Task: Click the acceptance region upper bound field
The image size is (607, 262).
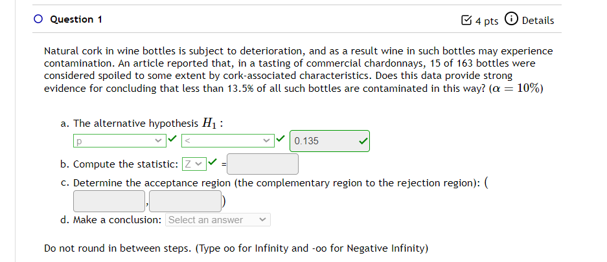Action: click(185, 201)
